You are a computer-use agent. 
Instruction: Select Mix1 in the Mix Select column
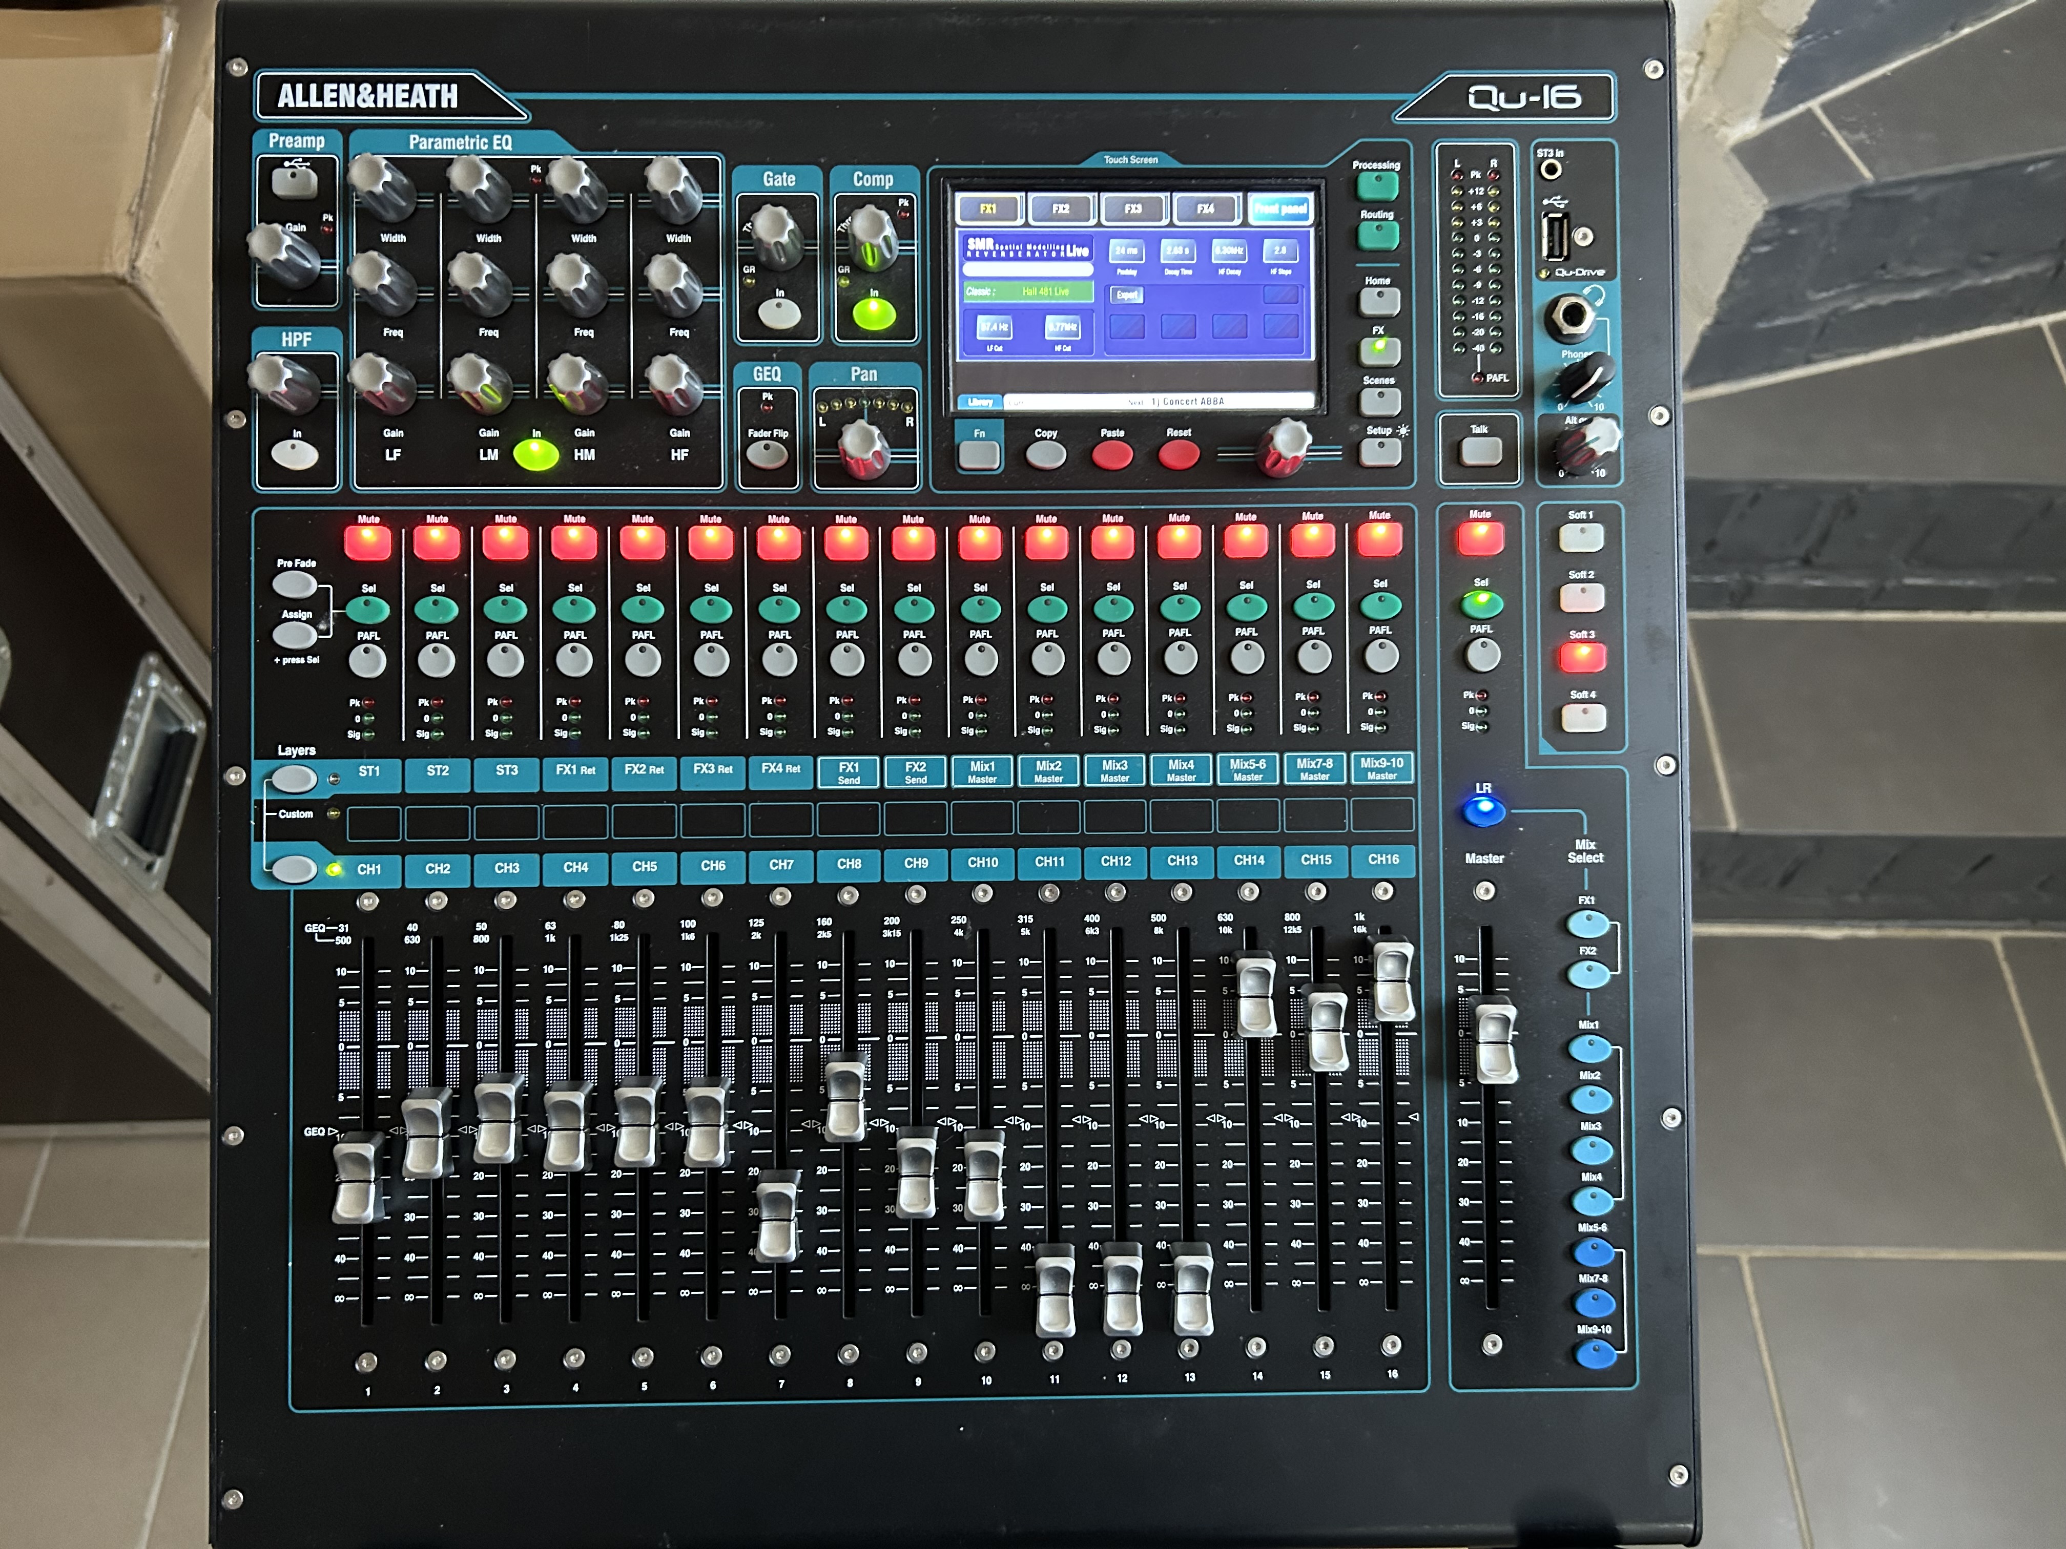(1589, 1048)
